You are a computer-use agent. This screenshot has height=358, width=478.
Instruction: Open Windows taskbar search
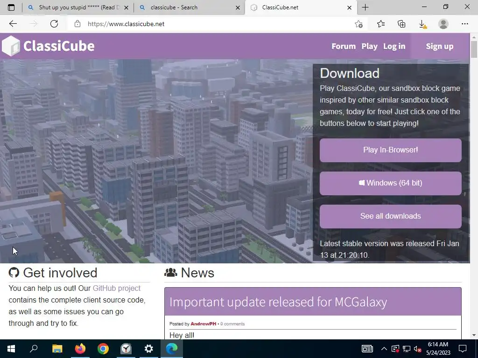(34, 349)
